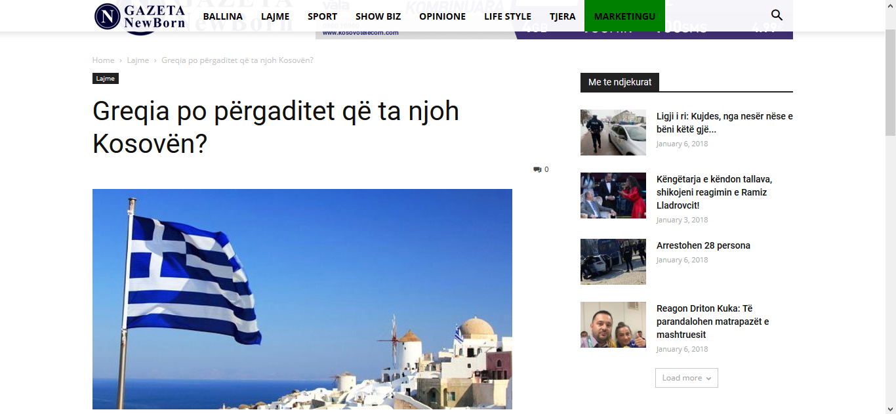This screenshot has width=896, height=414.
Task: Click the comment count 0
Action: [546, 170]
